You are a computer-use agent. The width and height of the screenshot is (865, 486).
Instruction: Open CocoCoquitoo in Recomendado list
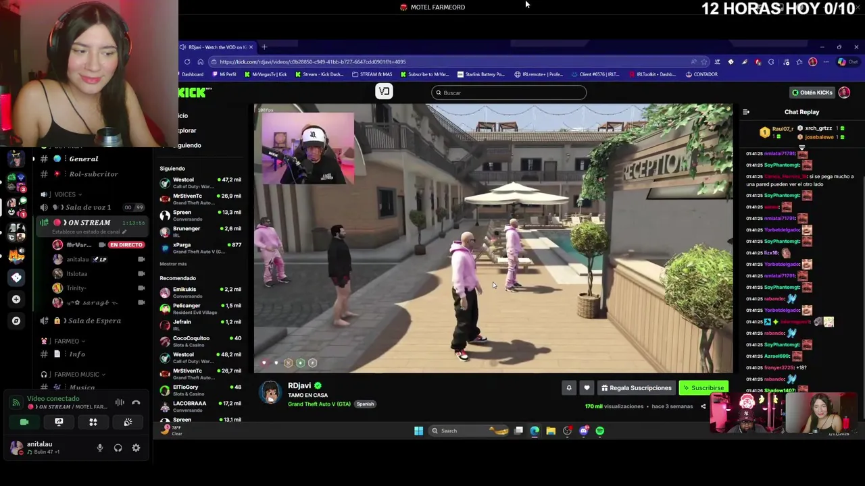click(x=201, y=341)
